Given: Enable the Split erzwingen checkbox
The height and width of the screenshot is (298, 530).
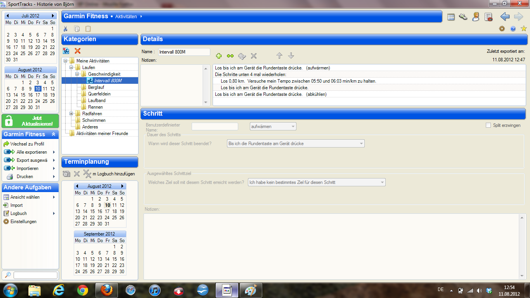Looking at the screenshot, I should pos(488,125).
